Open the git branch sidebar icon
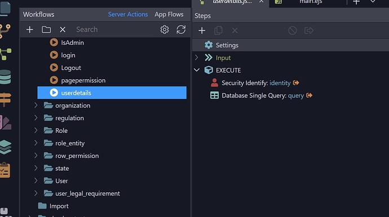Image resolution: width=389 pixels, height=217 pixels. 6,31
